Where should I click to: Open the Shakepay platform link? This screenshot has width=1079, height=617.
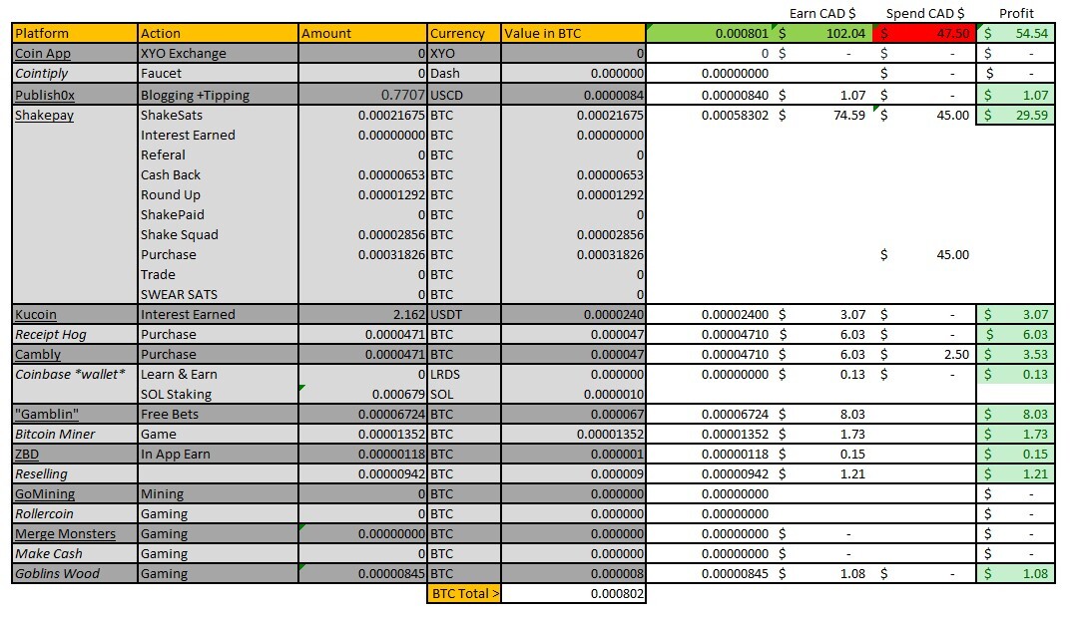44,116
